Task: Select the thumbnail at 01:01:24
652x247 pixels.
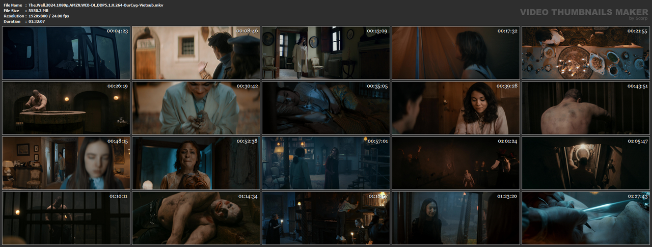Action: click(456, 163)
